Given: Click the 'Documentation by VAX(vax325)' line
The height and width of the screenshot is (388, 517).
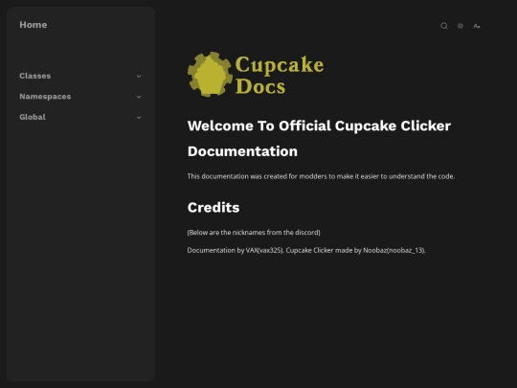Looking at the screenshot, I should point(306,250).
